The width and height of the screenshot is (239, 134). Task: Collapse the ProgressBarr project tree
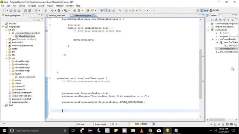[x=3, y=27]
